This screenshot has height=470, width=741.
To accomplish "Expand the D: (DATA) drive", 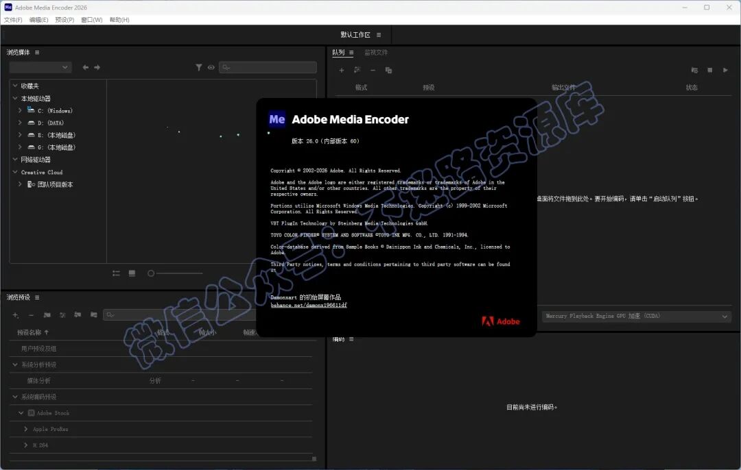I will (20, 123).
